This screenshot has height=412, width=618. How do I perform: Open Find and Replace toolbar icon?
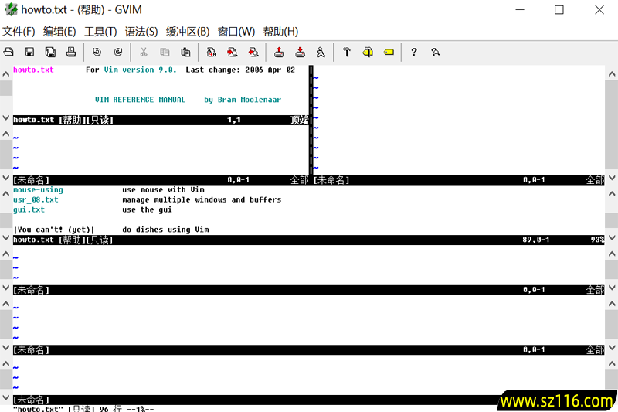pyautogui.click(x=211, y=52)
